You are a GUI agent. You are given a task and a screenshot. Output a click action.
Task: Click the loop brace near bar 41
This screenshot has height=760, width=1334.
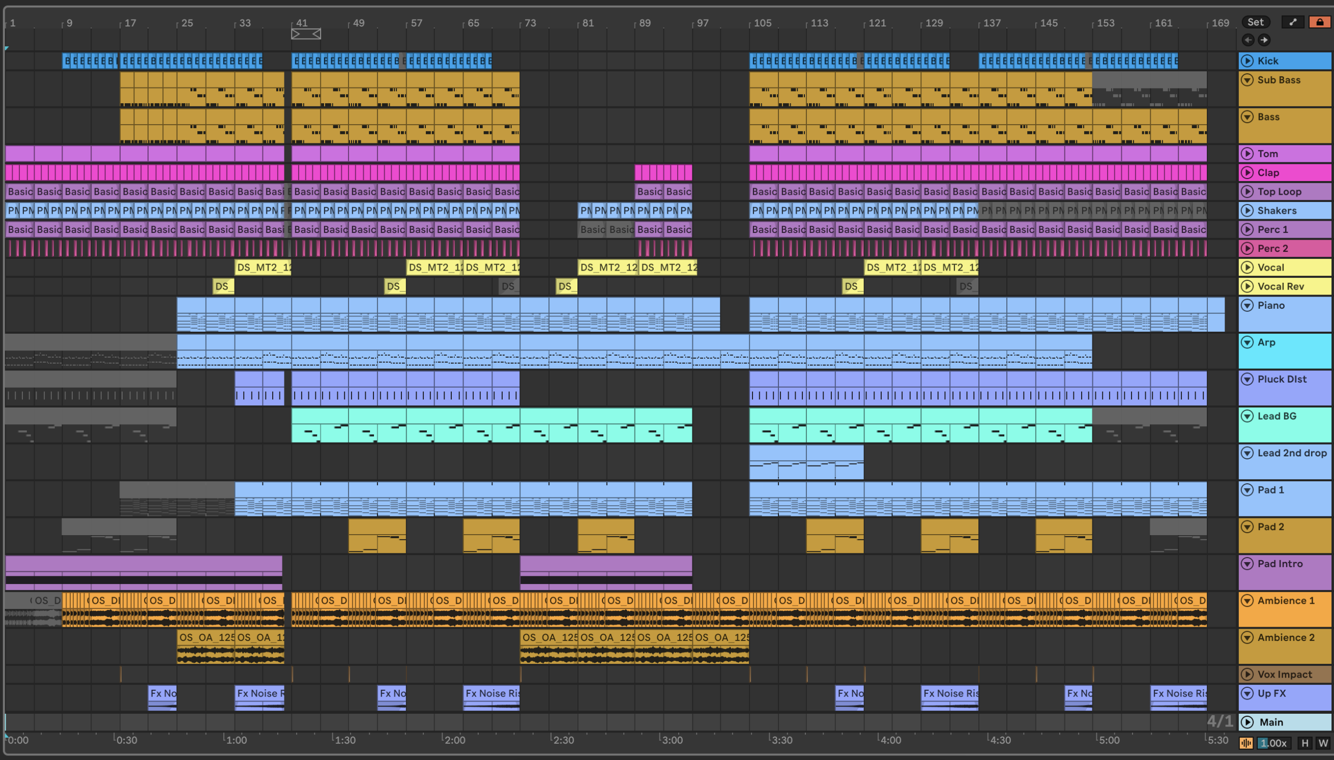[306, 34]
